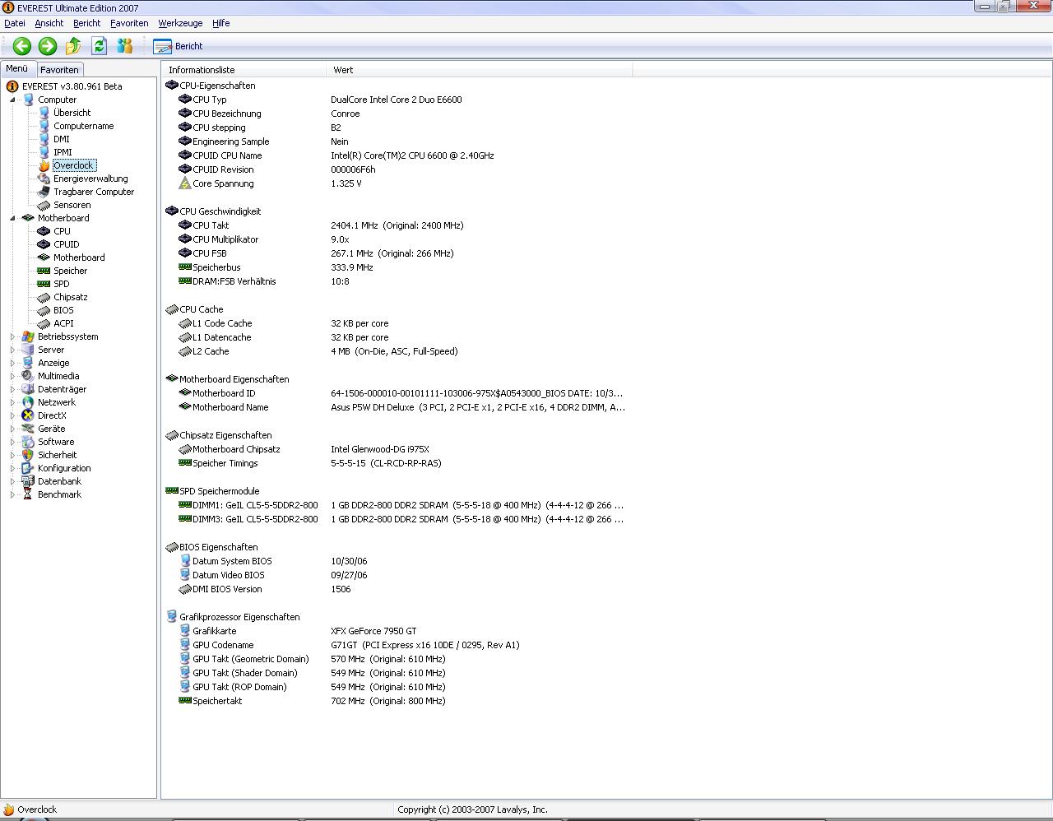Open the Werkzeuge menu

(x=180, y=23)
